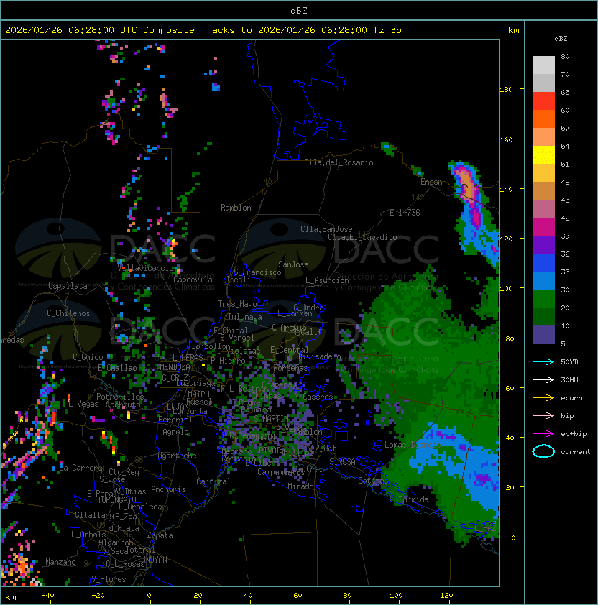Pick the light gray 70-80 dBZ swatch
The width and height of the screenshot is (598, 605).
(x=543, y=65)
